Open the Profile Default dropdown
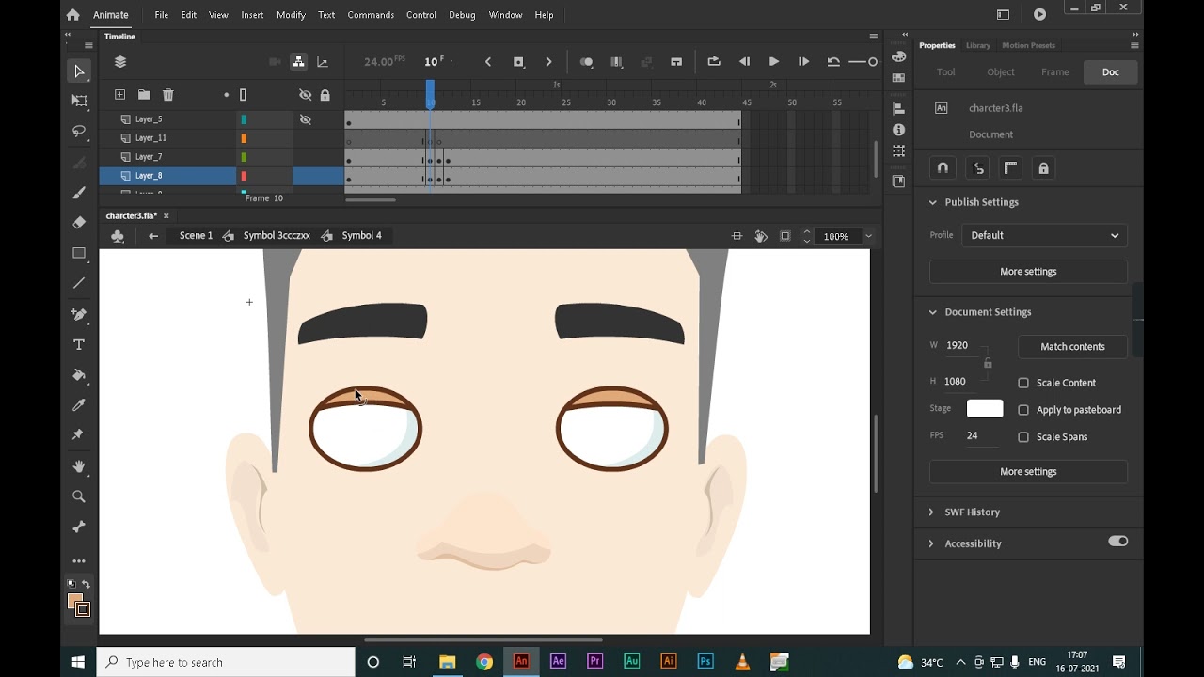The width and height of the screenshot is (1204, 677). [1044, 235]
